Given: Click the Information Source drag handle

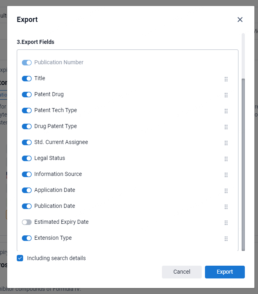Looking at the screenshot, I should 226,175.
